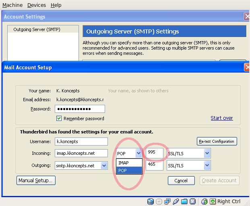The width and height of the screenshot is (250, 206).
Task: Toggle the Remember password checkbox
Action: coord(59,119)
